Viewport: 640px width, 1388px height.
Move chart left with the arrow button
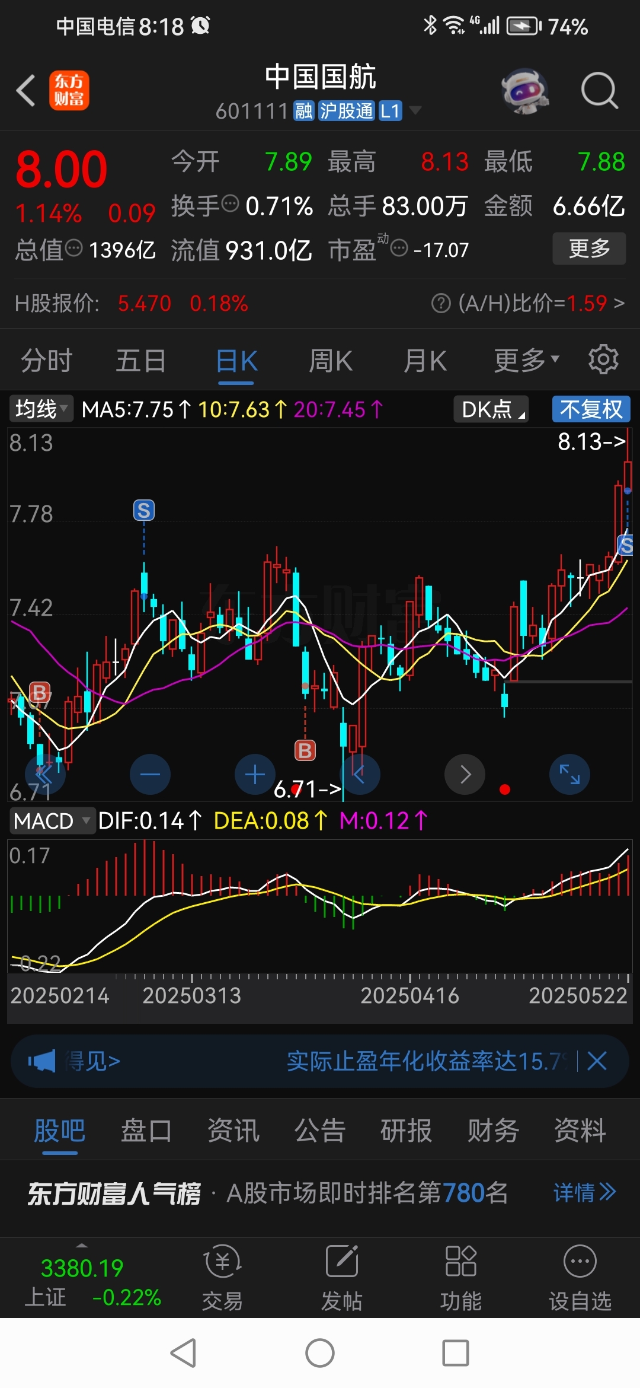click(360, 774)
